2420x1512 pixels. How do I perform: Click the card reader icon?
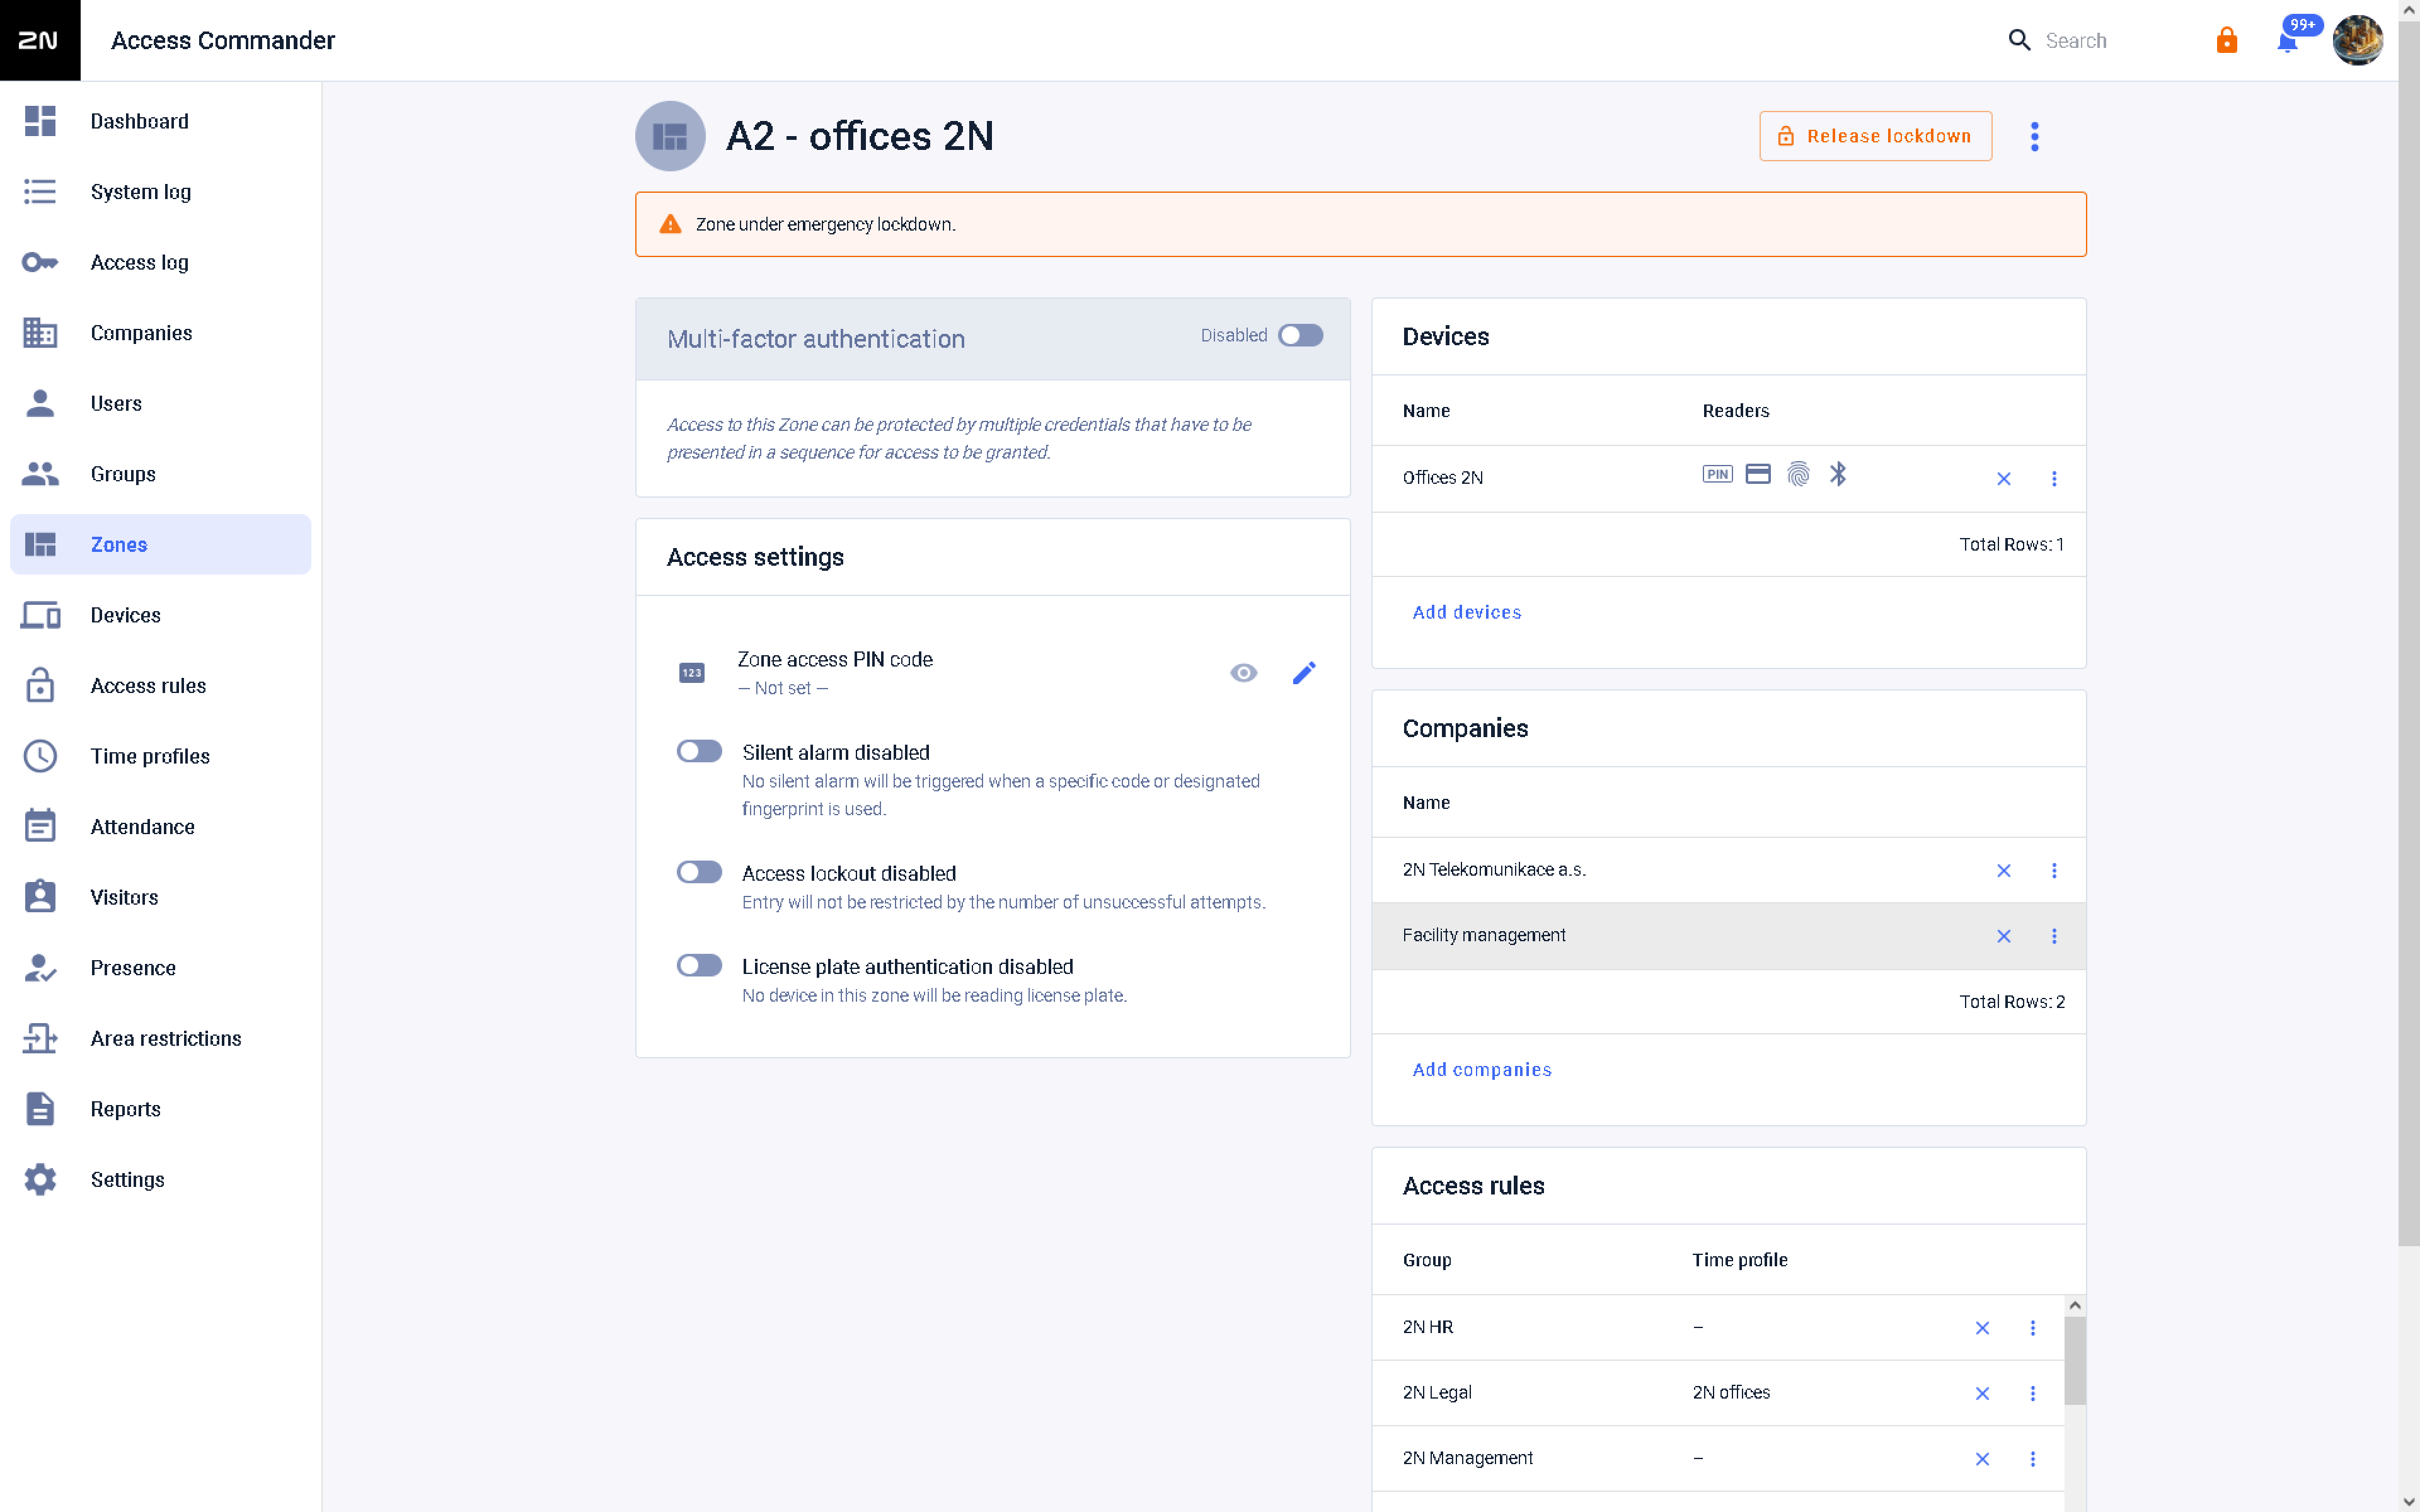coord(1758,474)
